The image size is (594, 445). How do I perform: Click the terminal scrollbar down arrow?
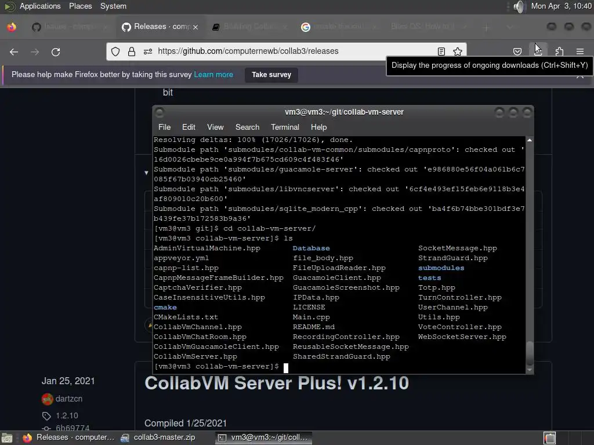pos(530,370)
